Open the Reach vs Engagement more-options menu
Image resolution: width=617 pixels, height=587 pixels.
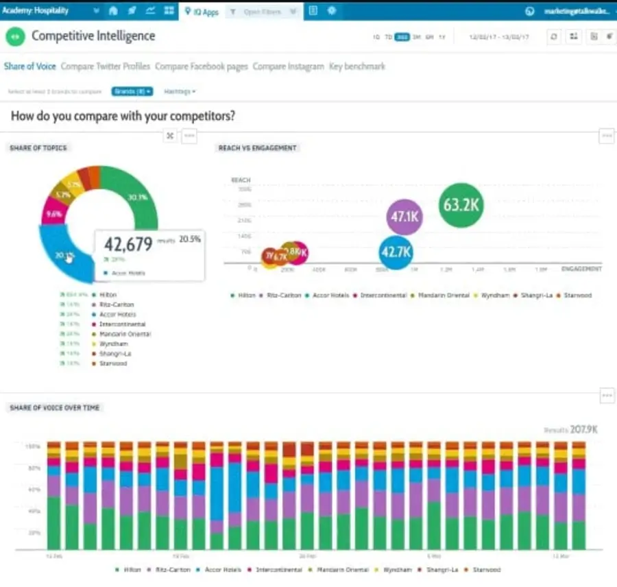pyautogui.click(x=607, y=136)
